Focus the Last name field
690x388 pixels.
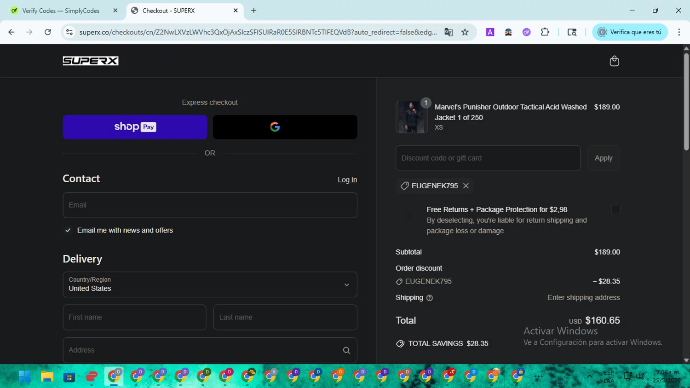[x=285, y=318]
